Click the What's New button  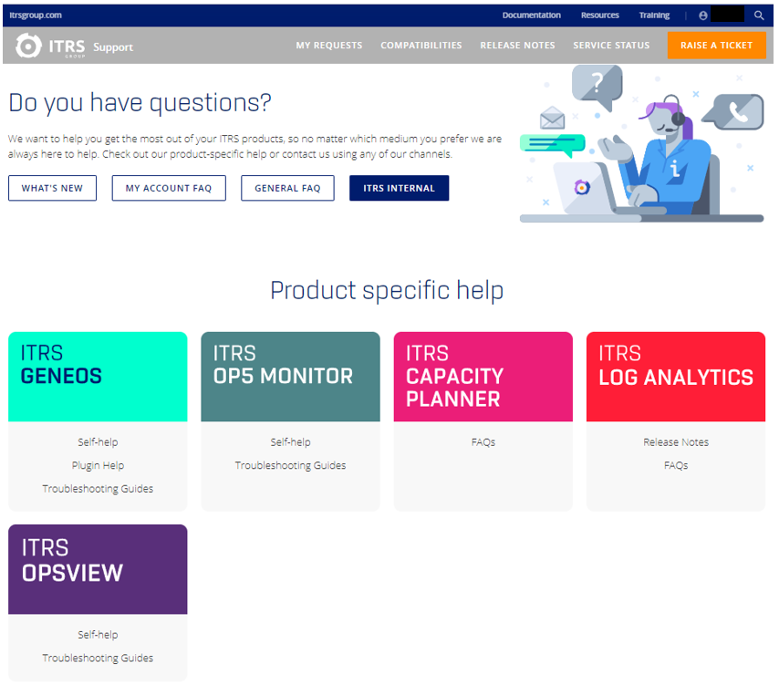(52, 188)
